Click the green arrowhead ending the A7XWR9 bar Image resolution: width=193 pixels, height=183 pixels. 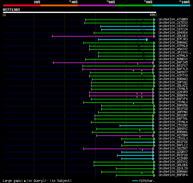[154, 20]
